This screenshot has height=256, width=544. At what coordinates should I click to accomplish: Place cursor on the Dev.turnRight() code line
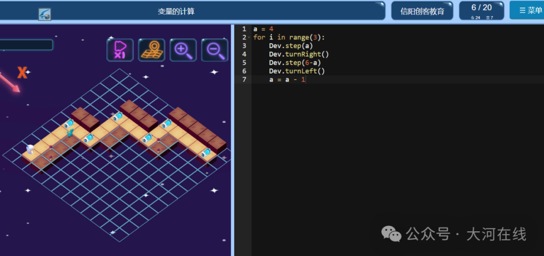coord(299,54)
